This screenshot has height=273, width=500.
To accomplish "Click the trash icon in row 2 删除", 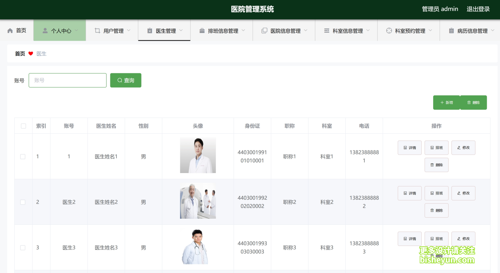I will click(432, 210).
